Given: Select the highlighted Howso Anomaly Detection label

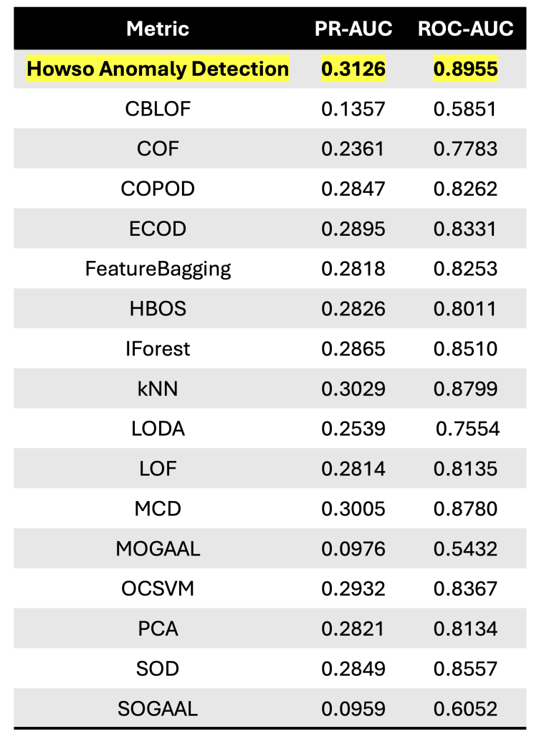Looking at the screenshot, I should point(158,69).
